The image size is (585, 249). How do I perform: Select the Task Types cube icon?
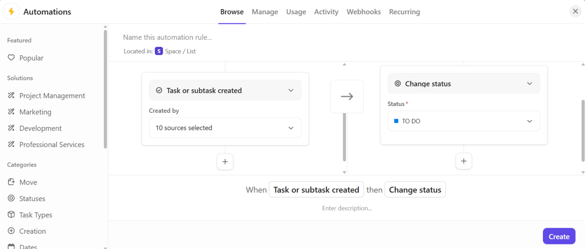click(11, 215)
